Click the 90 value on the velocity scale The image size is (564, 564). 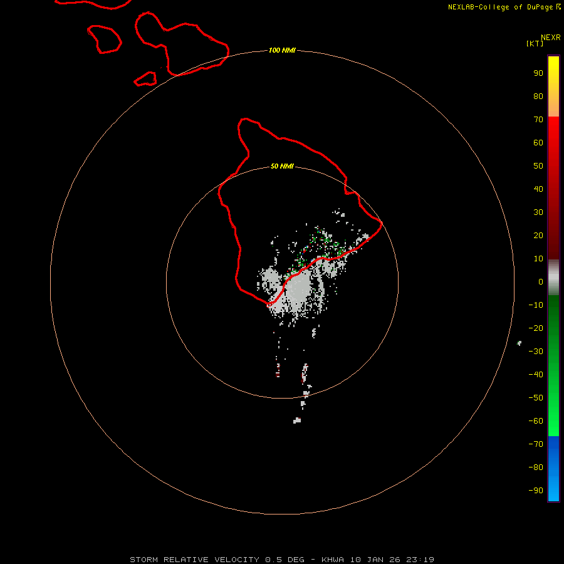[x=538, y=73]
